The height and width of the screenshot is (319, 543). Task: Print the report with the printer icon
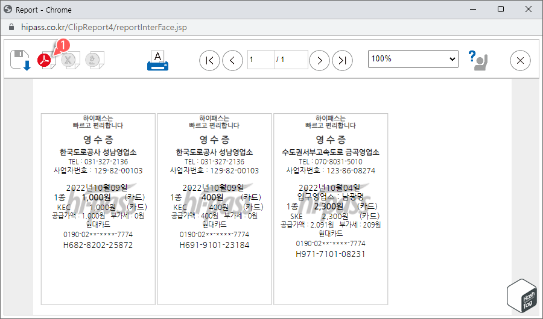click(x=157, y=60)
